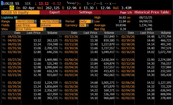Screen dimensions: 173x105
Task: Click the Page 1/6 indicator
Action: [126, 12]
